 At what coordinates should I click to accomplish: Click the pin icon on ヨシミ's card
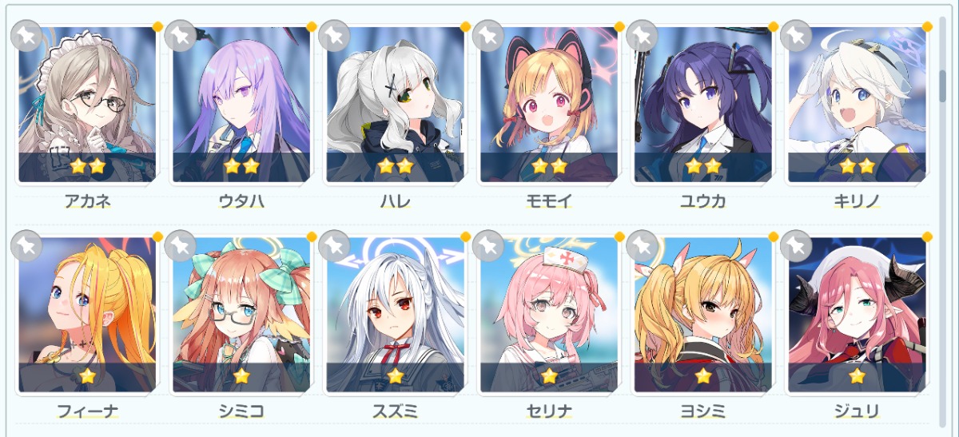[642, 246]
